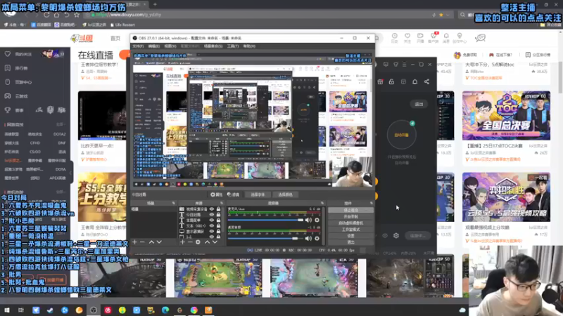This screenshot has height=316, width=563.
Task: Open OBS 场景集合(S) menu
Action: 213,46
